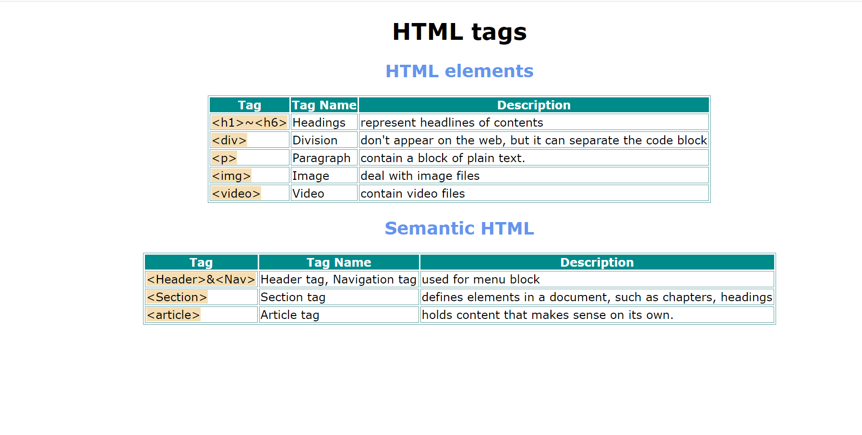Select the <div> tag cell
862x435 pixels.
pyautogui.click(x=250, y=140)
